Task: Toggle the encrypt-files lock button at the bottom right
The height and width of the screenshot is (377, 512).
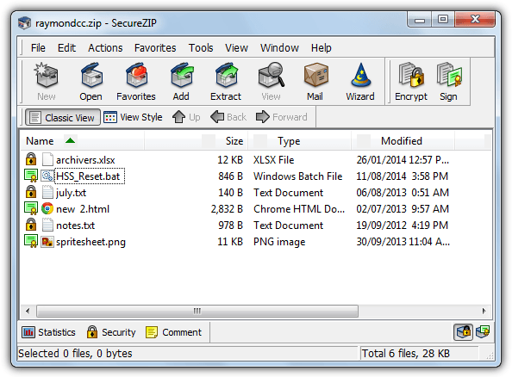Action: (x=463, y=332)
